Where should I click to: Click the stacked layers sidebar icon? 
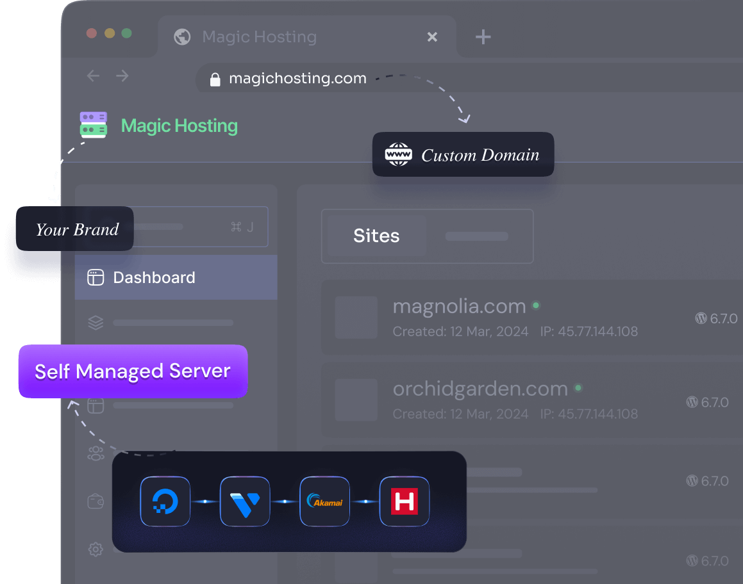[x=96, y=323]
